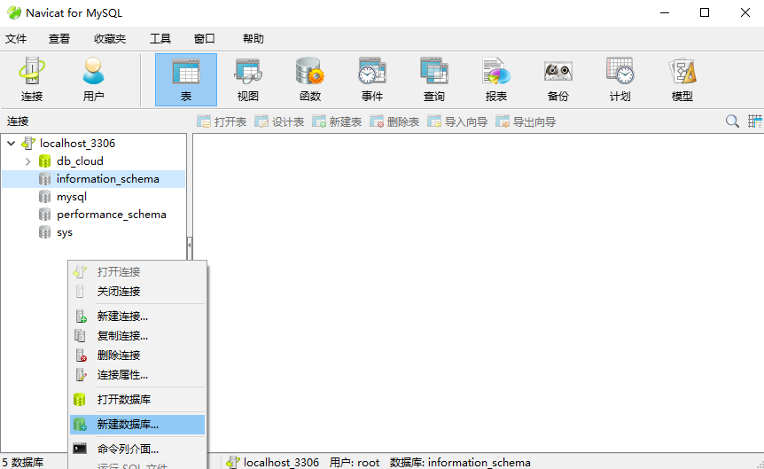This screenshot has width=764, height=469.
Task: Collapse the localhost_3306 connection tree
Action: (11, 143)
